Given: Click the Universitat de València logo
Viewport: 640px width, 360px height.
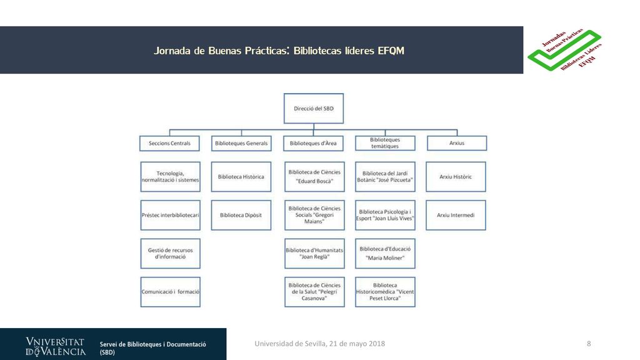Looking at the screenshot, I should click(56, 346).
